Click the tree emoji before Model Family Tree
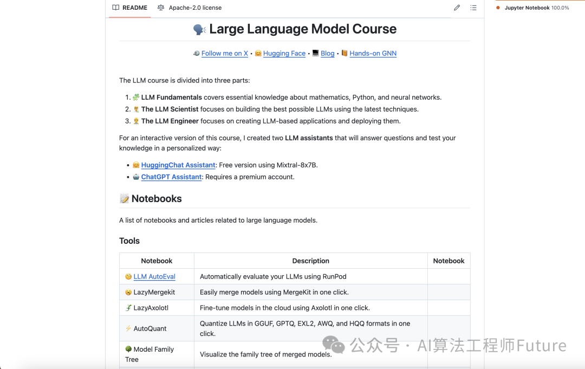585x369 pixels. (x=128, y=349)
